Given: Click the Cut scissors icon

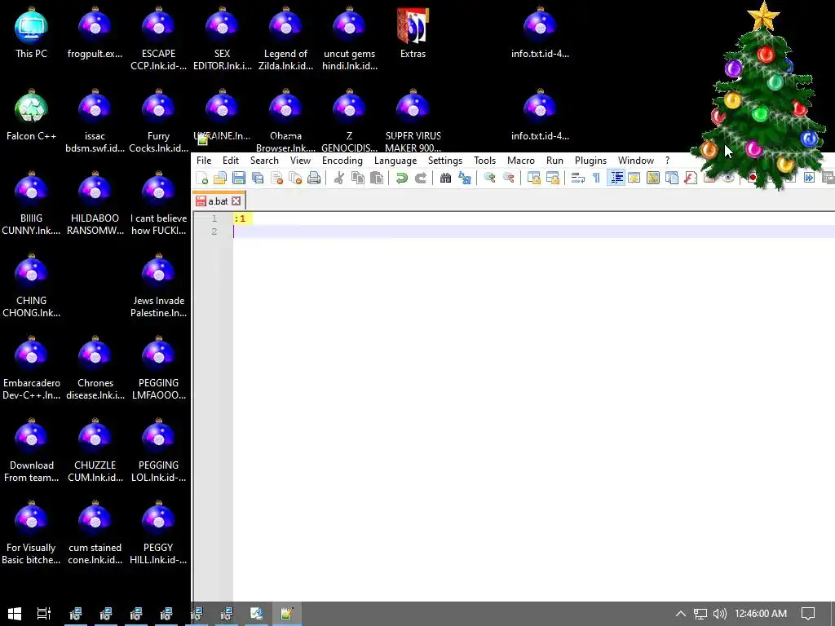Looking at the screenshot, I should [x=338, y=178].
